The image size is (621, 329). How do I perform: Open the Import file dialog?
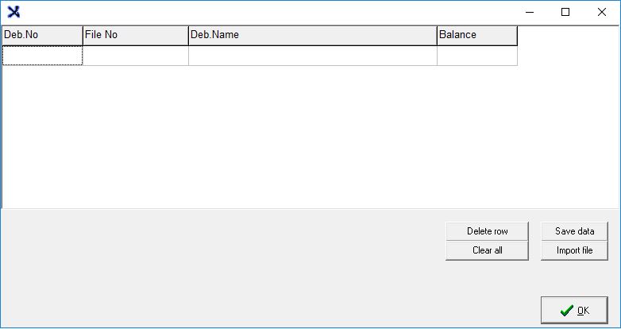click(574, 250)
